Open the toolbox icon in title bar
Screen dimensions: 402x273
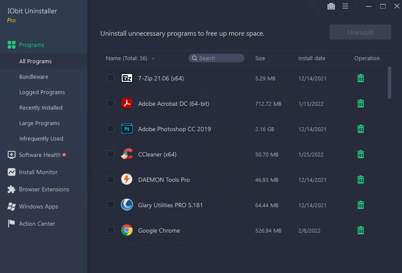331,6
